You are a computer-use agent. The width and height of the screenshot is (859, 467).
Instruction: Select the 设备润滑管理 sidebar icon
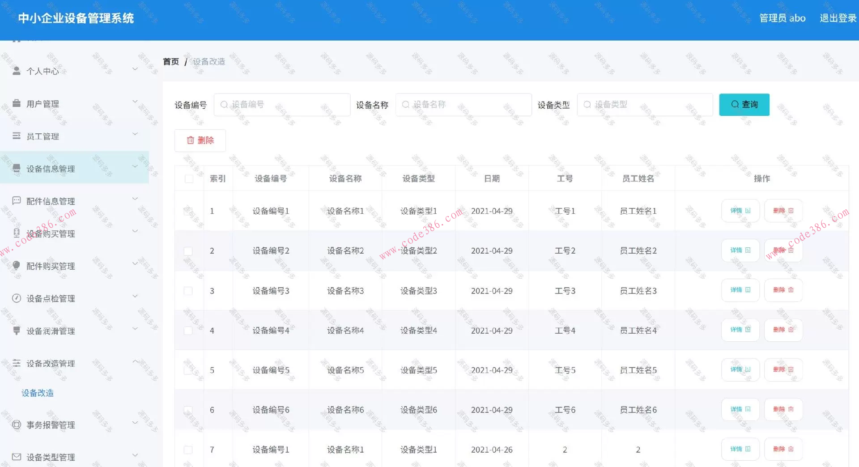17,331
